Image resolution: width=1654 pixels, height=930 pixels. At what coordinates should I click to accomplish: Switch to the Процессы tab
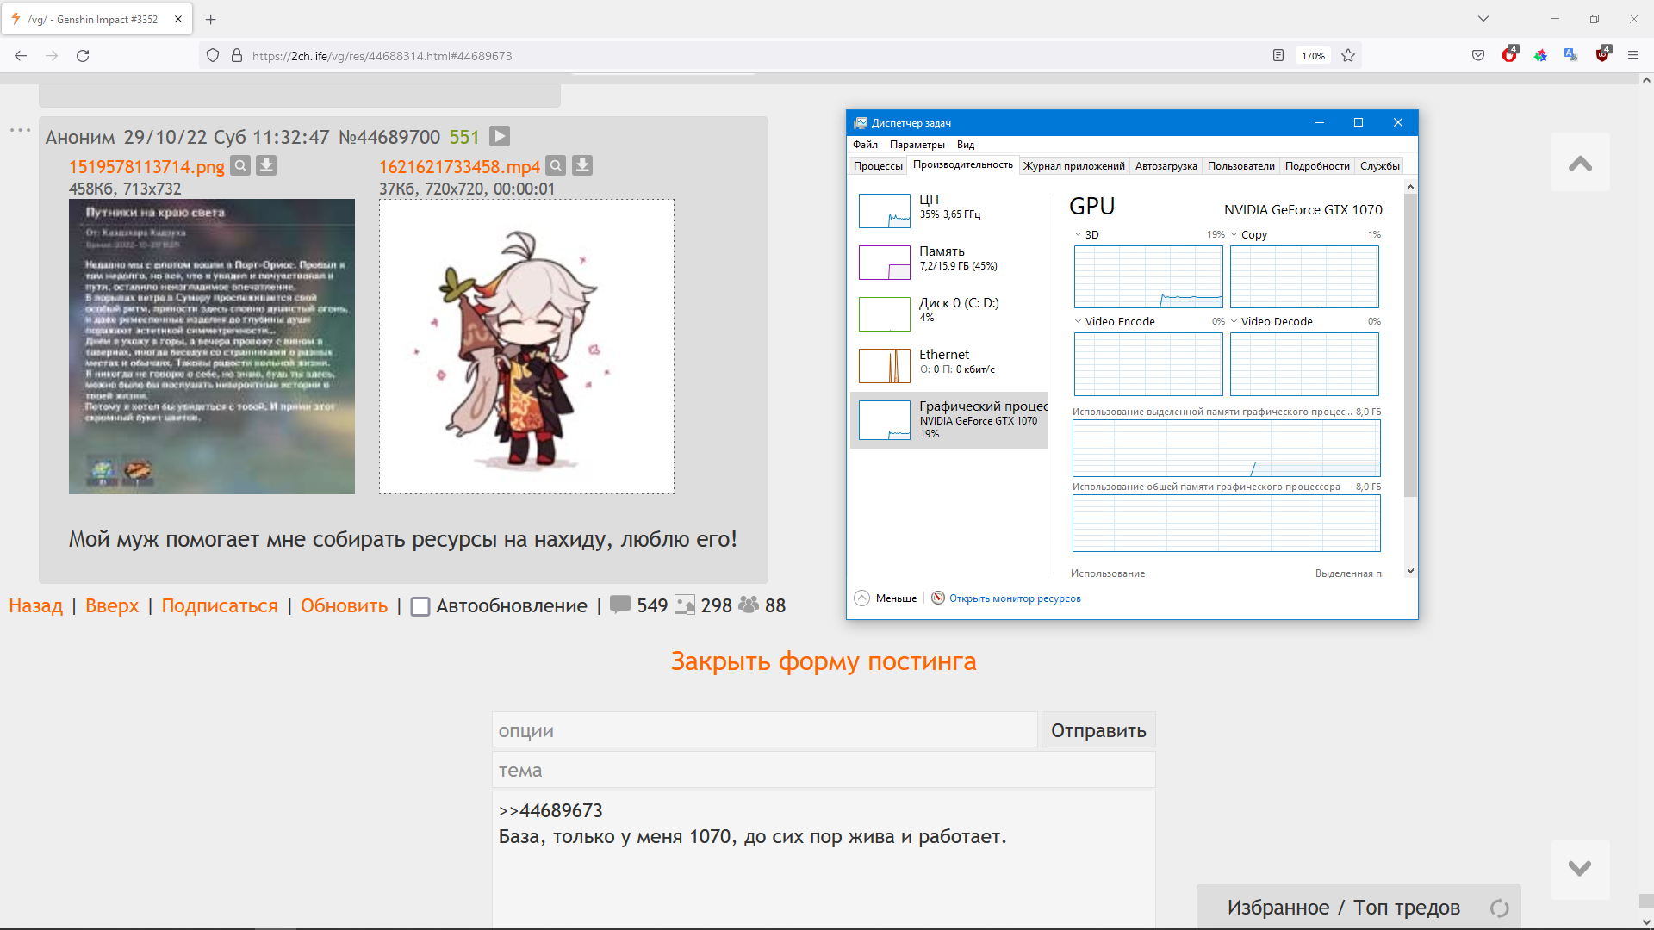click(878, 166)
